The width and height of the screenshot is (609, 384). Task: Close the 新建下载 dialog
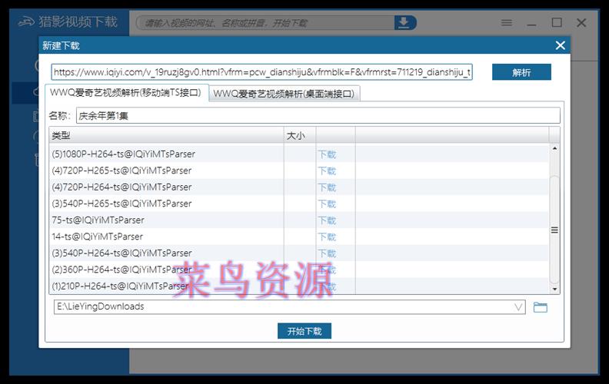[560, 45]
